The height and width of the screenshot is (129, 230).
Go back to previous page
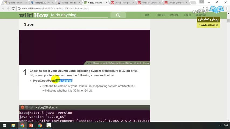(3, 9)
